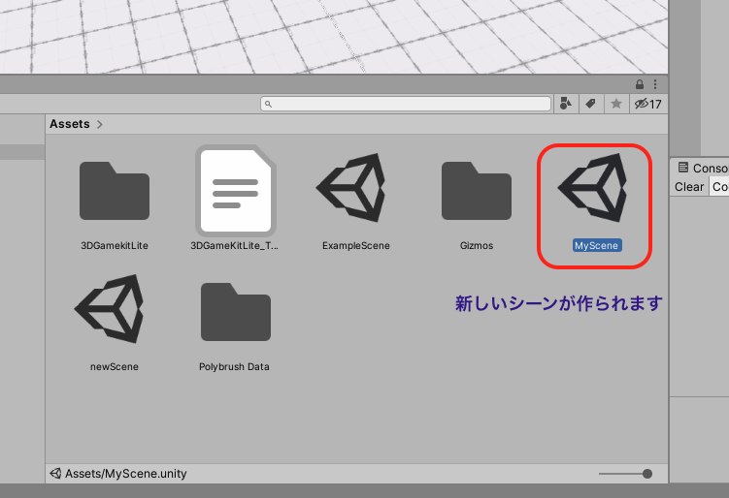729x498 pixels.
Task: Toggle the favorites star button
Action: tap(614, 104)
